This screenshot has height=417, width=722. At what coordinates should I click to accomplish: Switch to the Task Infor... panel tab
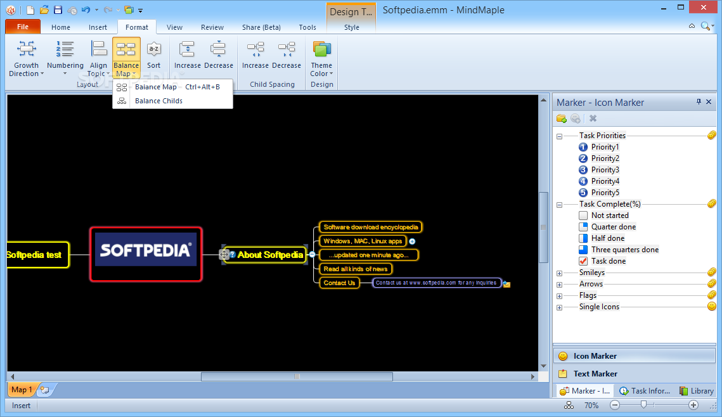click(644, 391)
